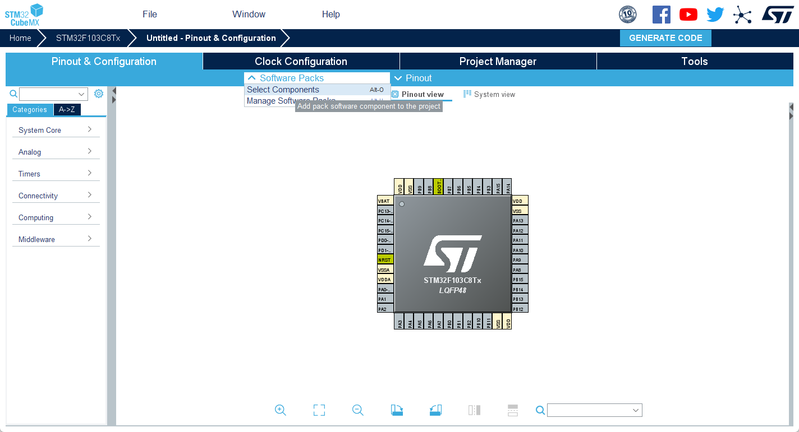Open the Window menu
The height and width of the screenshot is (432, 799).
[249, 14]
